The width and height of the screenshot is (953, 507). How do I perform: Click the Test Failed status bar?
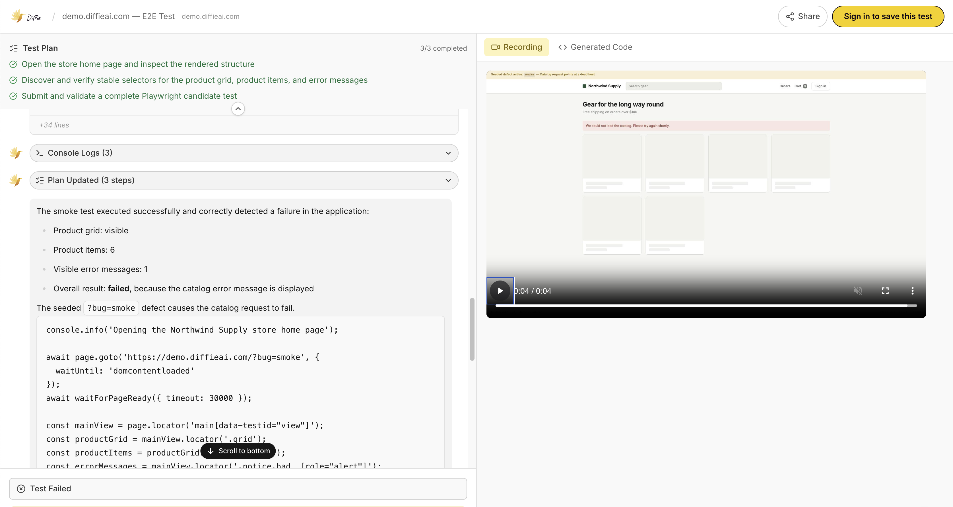click(238, 489)
